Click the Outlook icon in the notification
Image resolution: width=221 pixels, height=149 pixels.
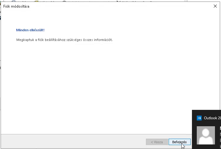coord(199,118)
